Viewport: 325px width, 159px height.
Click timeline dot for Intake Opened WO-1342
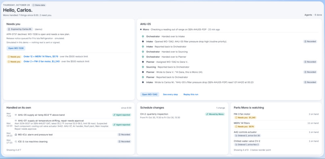tap(143, 41)
